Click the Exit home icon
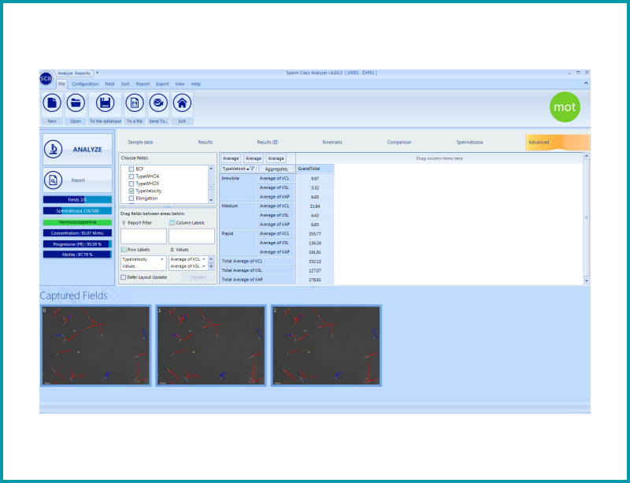The height and width of the screenshot is (483, 630). pos(182,103)
